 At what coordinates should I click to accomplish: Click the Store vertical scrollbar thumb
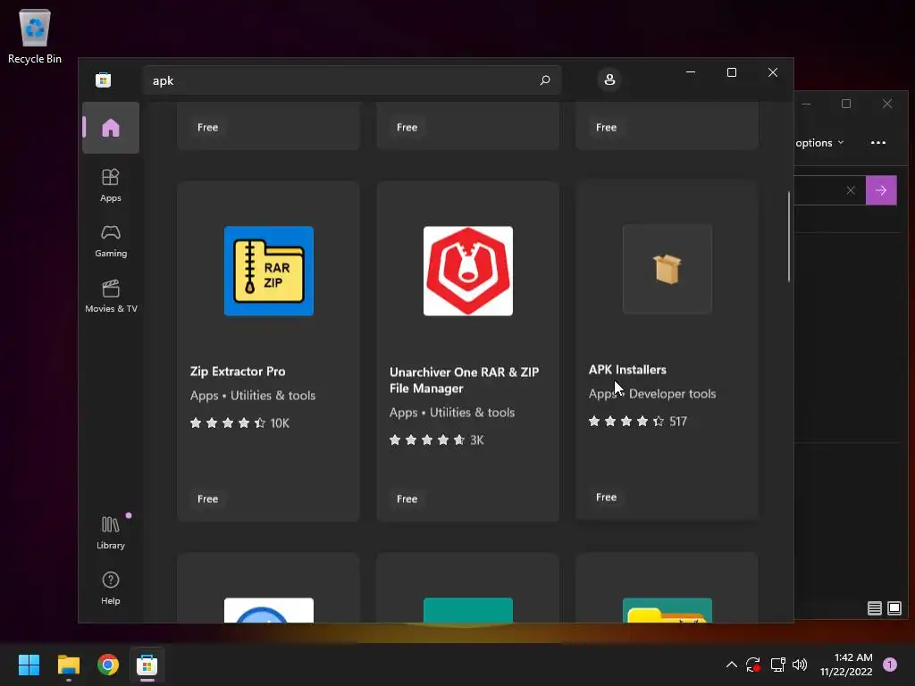tap(789, 237)
